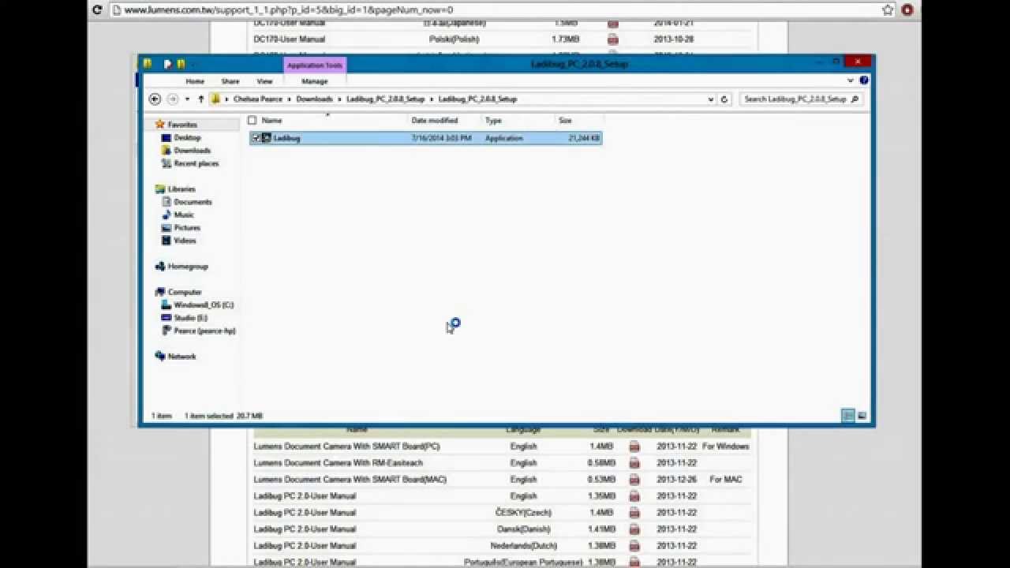1010x568 pixels.
Task: Click red extension icon in browser toolbar
Action: click(907, 10)
